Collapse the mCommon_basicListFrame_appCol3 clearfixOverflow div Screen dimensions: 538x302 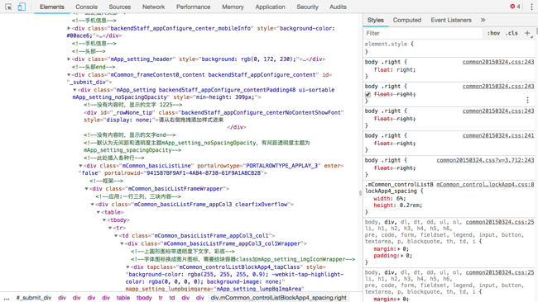pos(93,205)
